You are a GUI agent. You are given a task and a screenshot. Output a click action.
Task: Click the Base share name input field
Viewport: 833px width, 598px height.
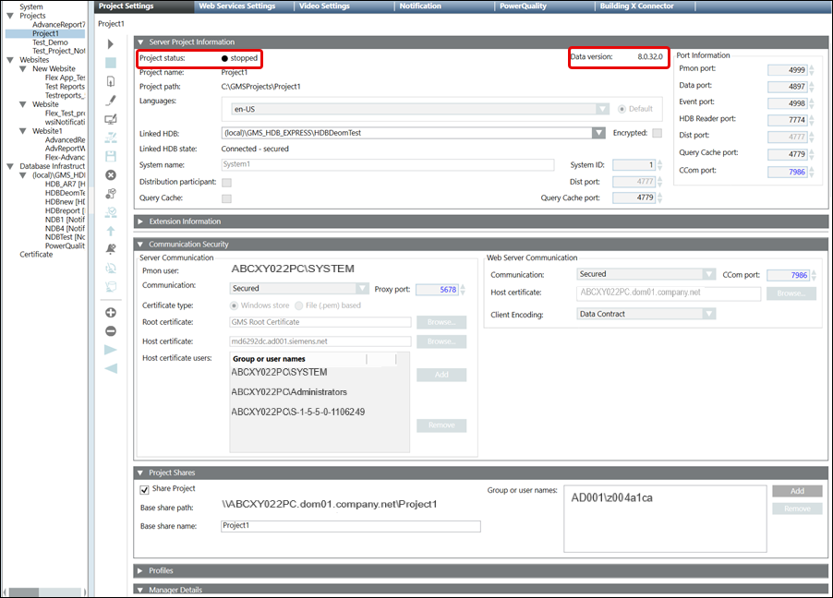coord(350,526)
